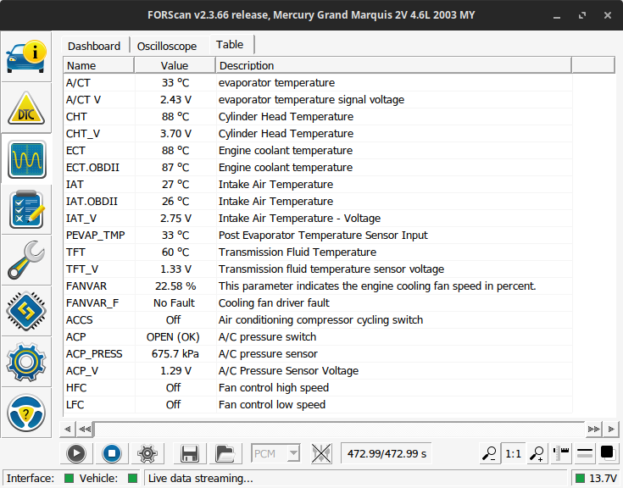Step forward with the single right arrow

610,429
